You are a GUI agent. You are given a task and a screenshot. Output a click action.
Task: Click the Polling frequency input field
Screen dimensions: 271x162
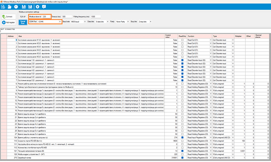click(95, 17)
